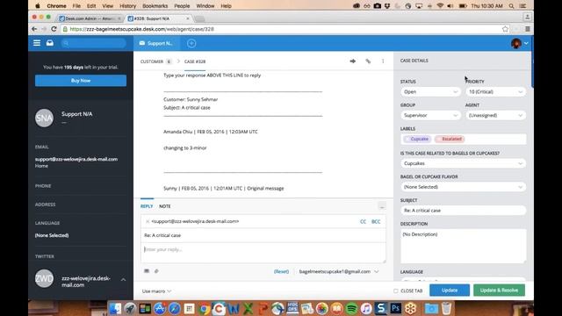Image resolution: width=562 pixels, height=316 pixels.
Task: Open the Support N.. case tab in header
Action: 156,43
